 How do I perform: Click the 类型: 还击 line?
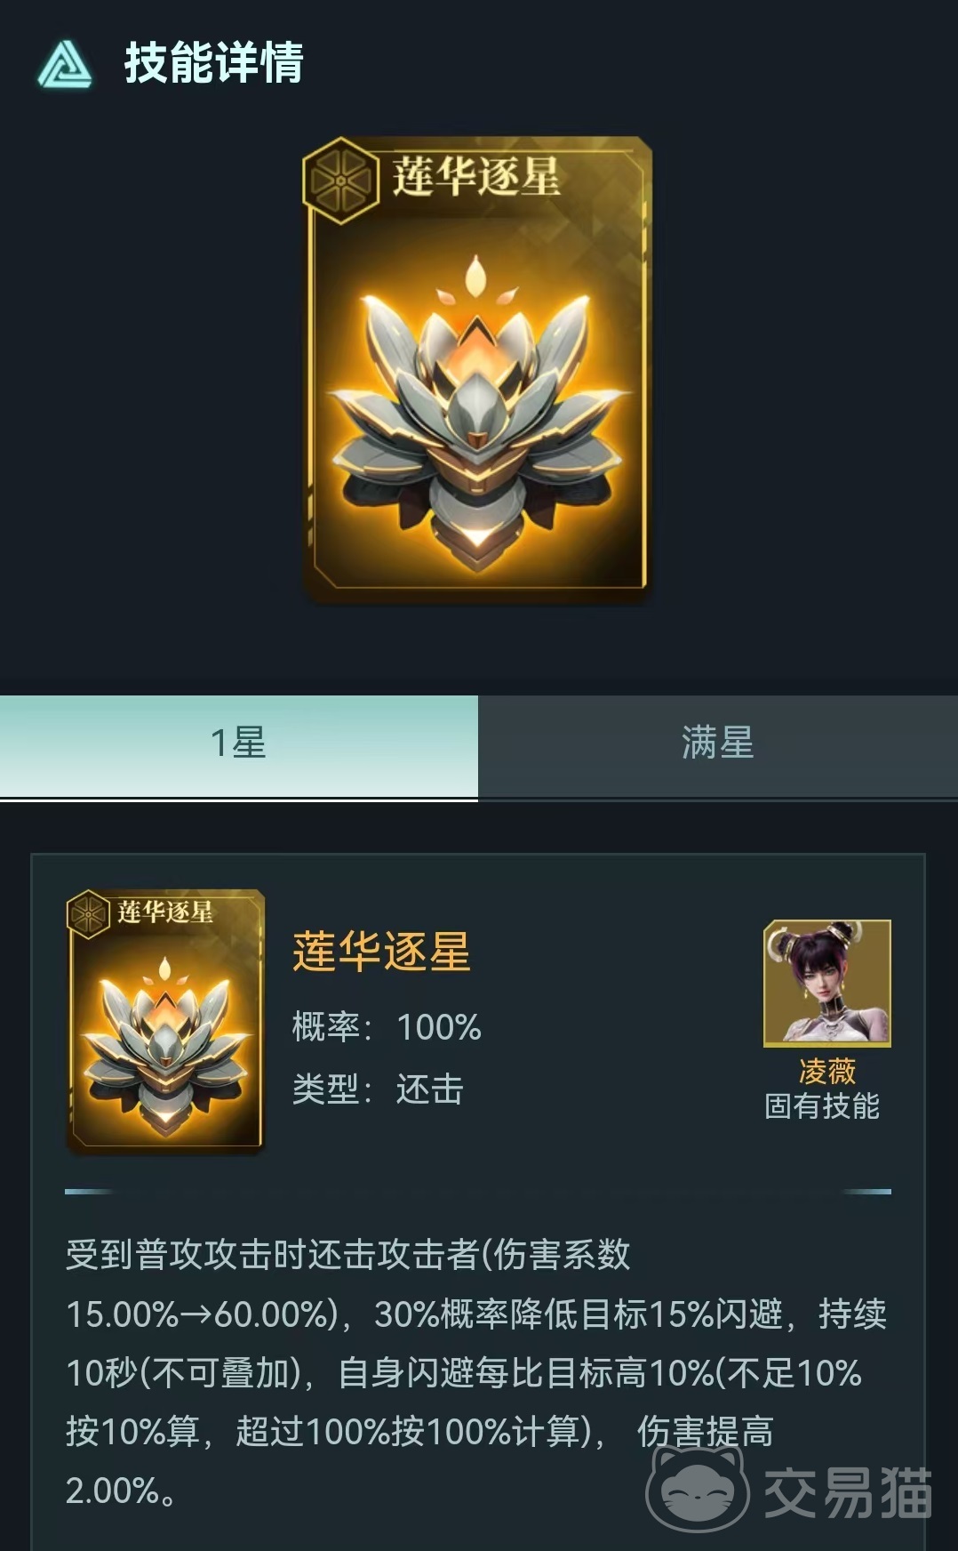(x=378, y=1089)
